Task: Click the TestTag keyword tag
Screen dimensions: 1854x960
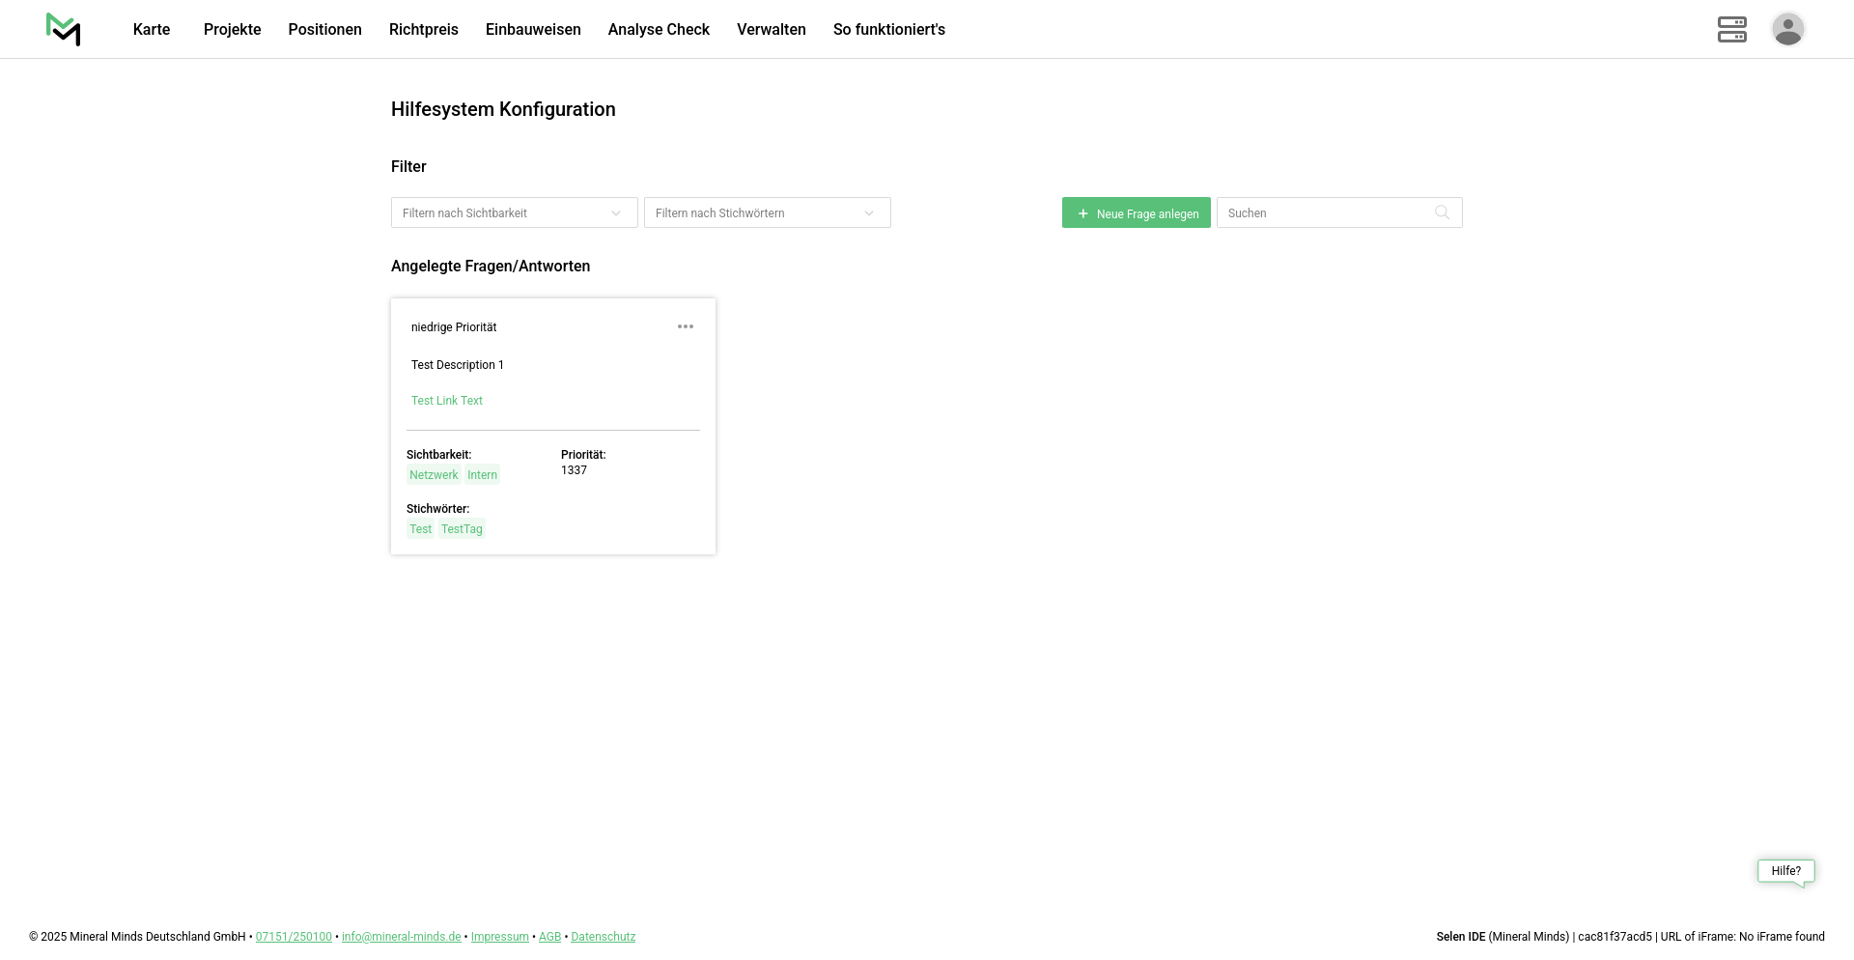Action: [462, 529]
